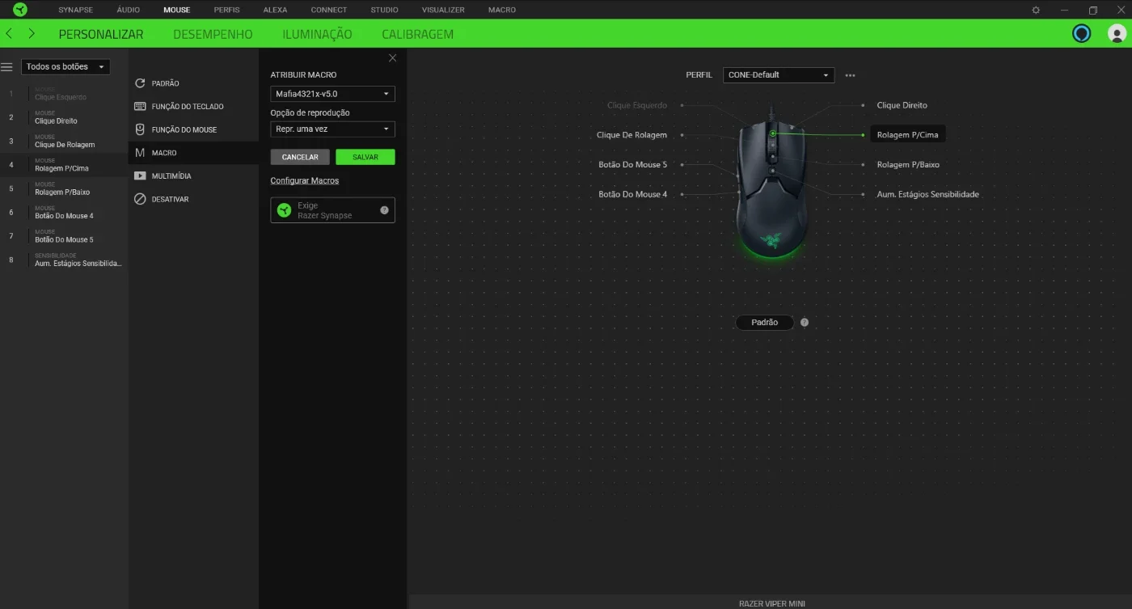Click the help icon next to Padrão

click(x=805, y=322)
